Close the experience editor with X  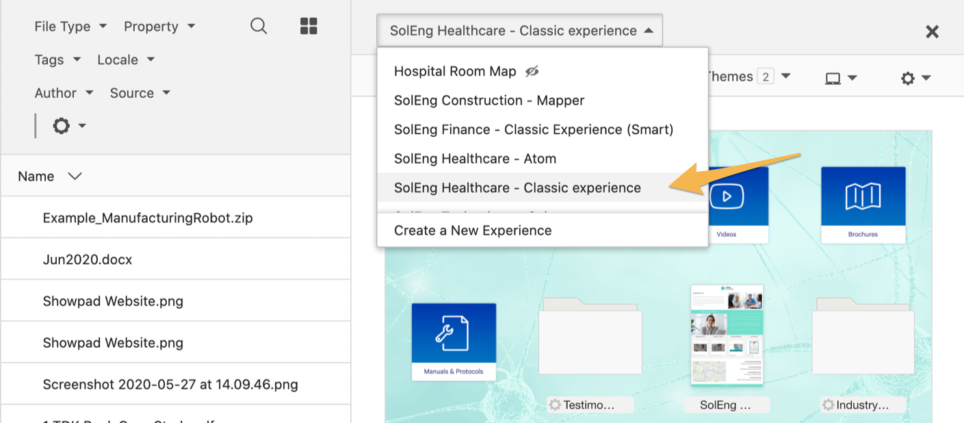pos(932,31)
